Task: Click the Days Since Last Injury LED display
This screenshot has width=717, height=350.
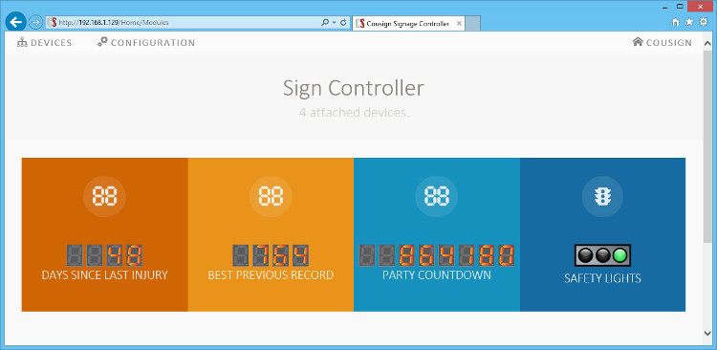Action: pyautogui.click(x=104, y=255)
